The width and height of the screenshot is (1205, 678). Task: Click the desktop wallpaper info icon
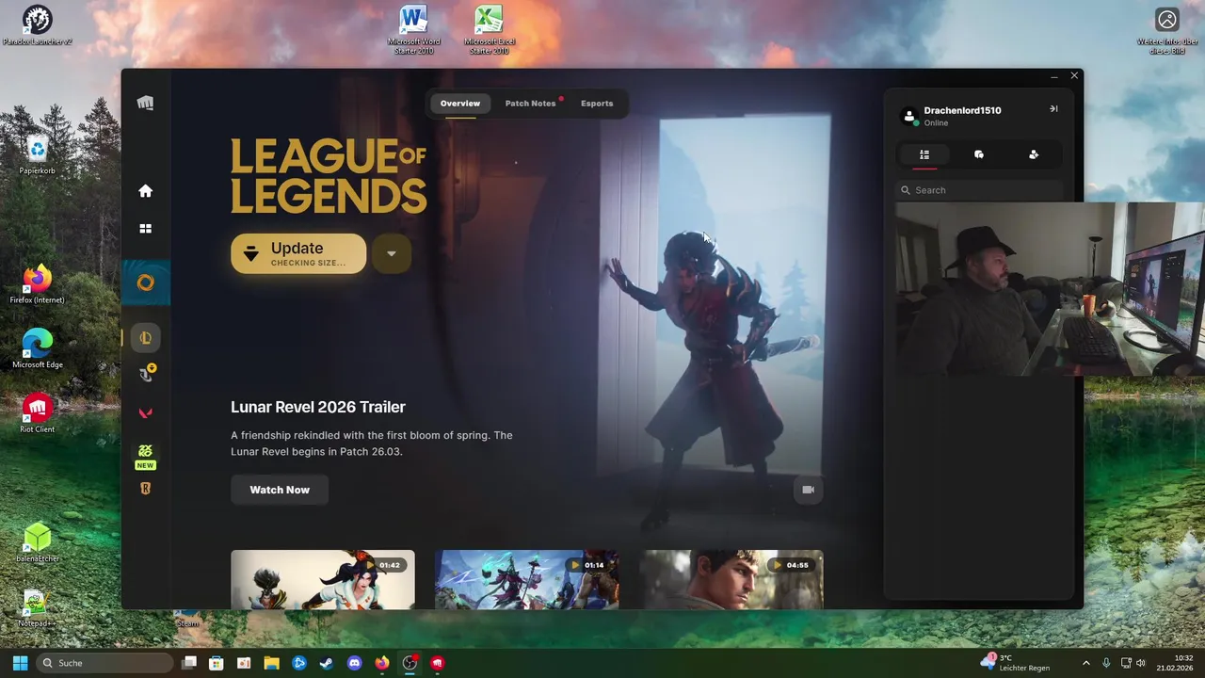[1167, 31]
